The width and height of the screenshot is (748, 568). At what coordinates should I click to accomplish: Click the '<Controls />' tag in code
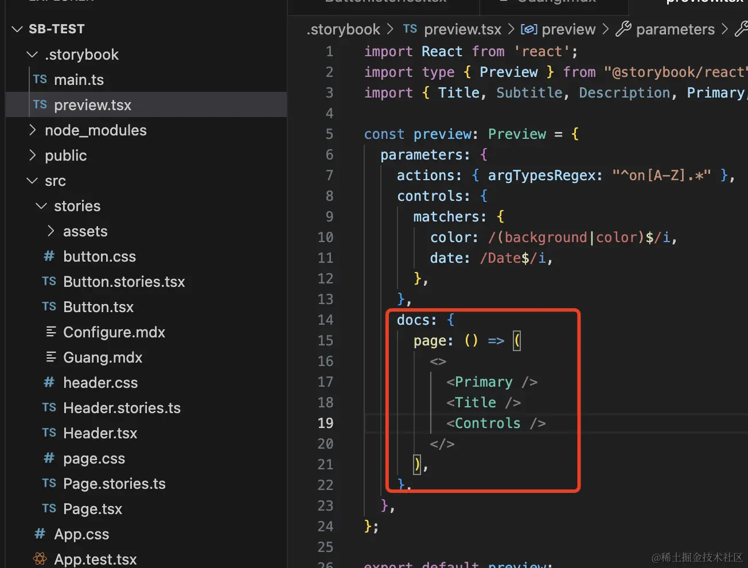coord(496,423)
